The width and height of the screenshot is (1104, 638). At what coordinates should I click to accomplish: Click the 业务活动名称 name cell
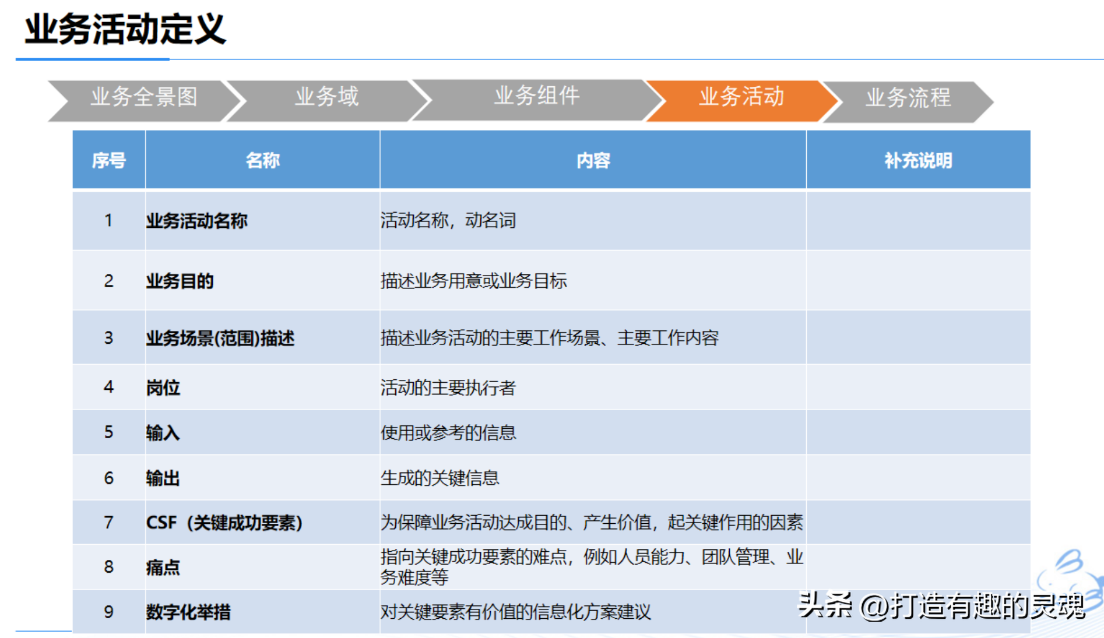click(263, 221)
